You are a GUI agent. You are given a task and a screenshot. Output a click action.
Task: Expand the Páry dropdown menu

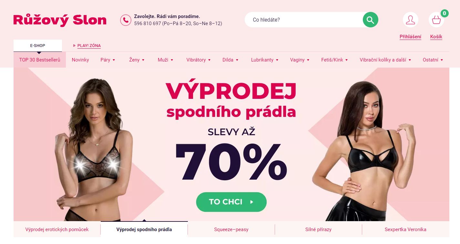(108, 60)
